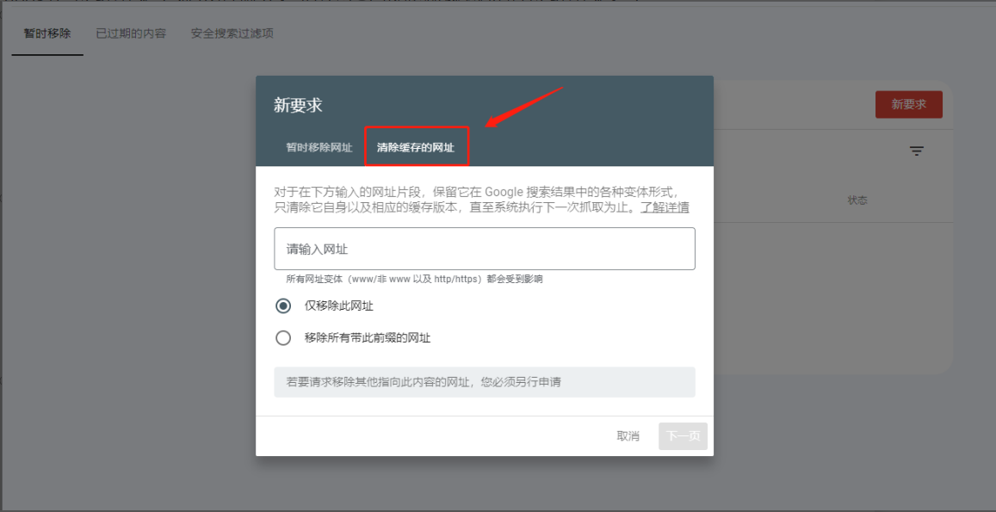996x512 pixels.
Task: Click the helper text mentioning http/https
Action: 414,279
